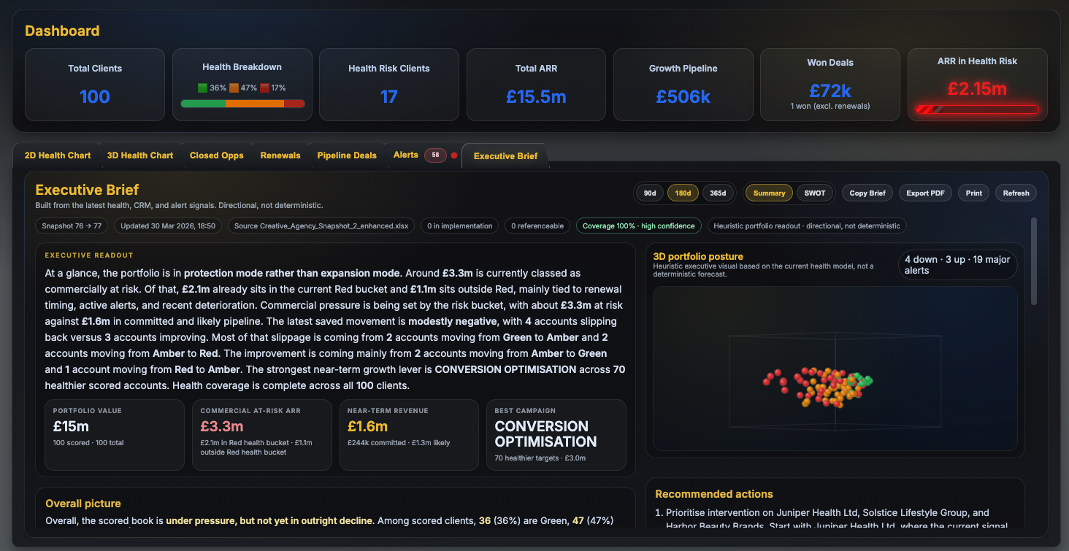The width and height of the screenshot is (1069, 551).
Task: Switch brief view to Summary
Action: 769,193
